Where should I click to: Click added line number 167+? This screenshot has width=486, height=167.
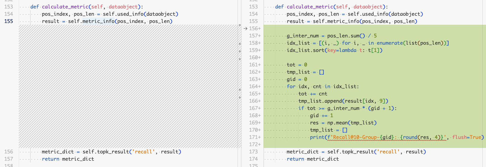point(255,108)
